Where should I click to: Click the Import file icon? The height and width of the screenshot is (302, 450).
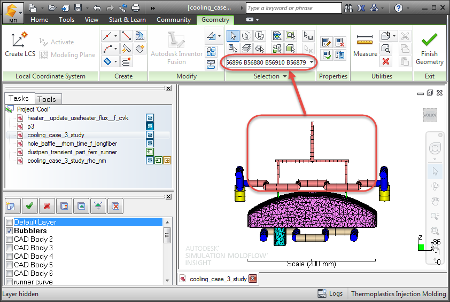click(x=65, y=7)
